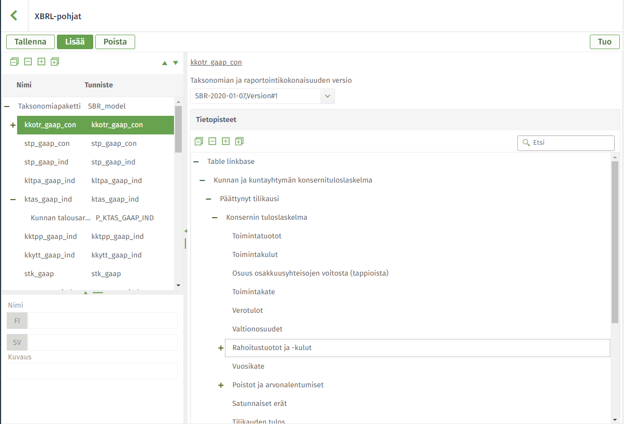624x424 pixels.
Task: Click Tietopisteet scrollbar up arrow
Action: pyautogui.click(x=615, y=157)
